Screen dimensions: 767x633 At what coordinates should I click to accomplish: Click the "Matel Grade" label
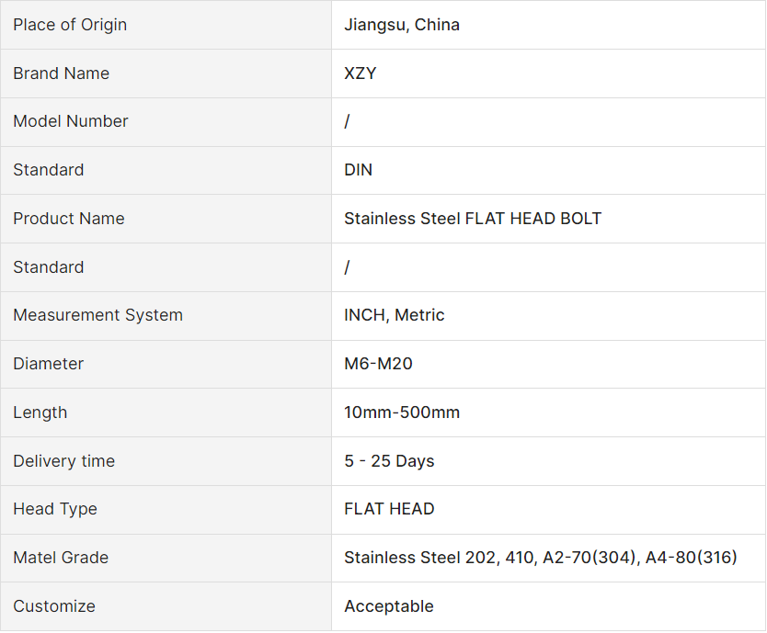coord(61,558)
